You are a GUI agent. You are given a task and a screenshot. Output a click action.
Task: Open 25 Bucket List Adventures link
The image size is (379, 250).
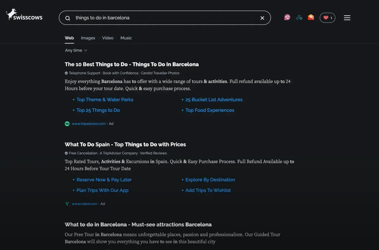(214, 99)
